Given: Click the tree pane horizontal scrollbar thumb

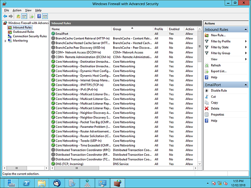Looking at the screenshot, I should point(17,168).
